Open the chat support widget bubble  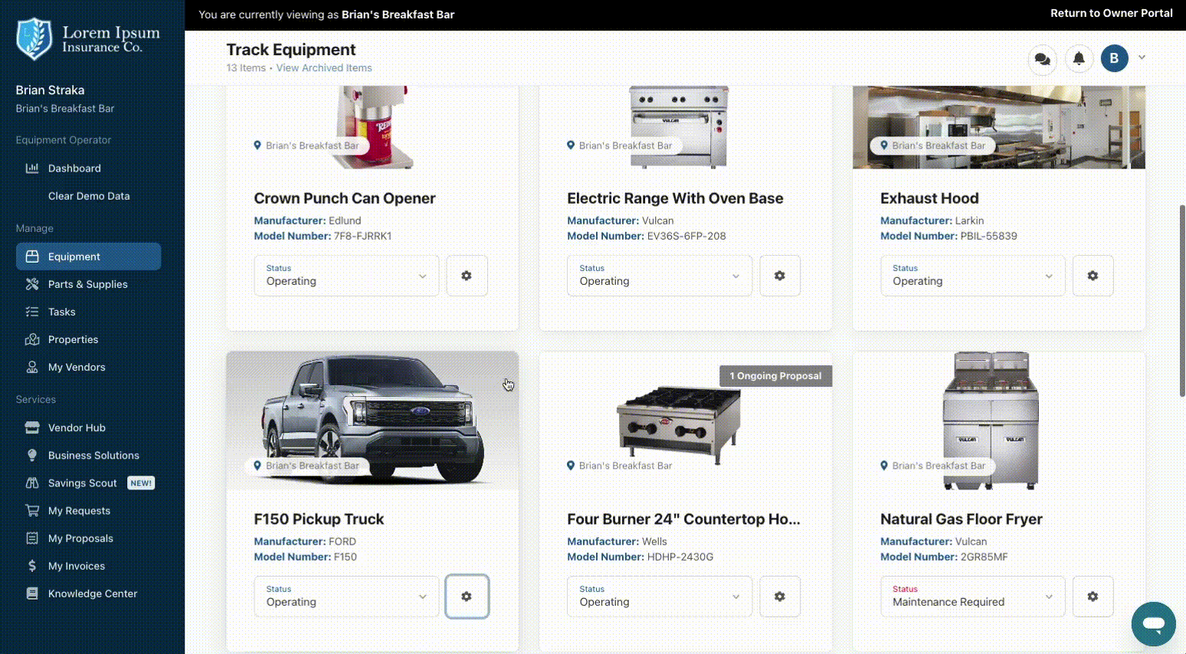pyautogui.click(x=1154, y=624)
